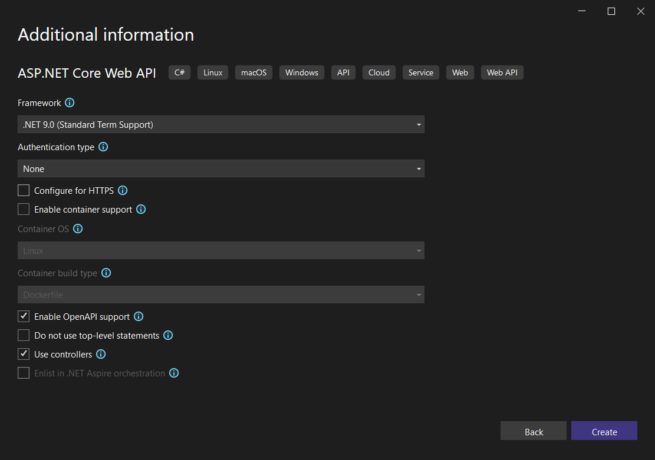This screenshot has width=655, height=460.
Task: Click the .NET Aspire orchestration info icon
Action: click(x=174, y=373)
